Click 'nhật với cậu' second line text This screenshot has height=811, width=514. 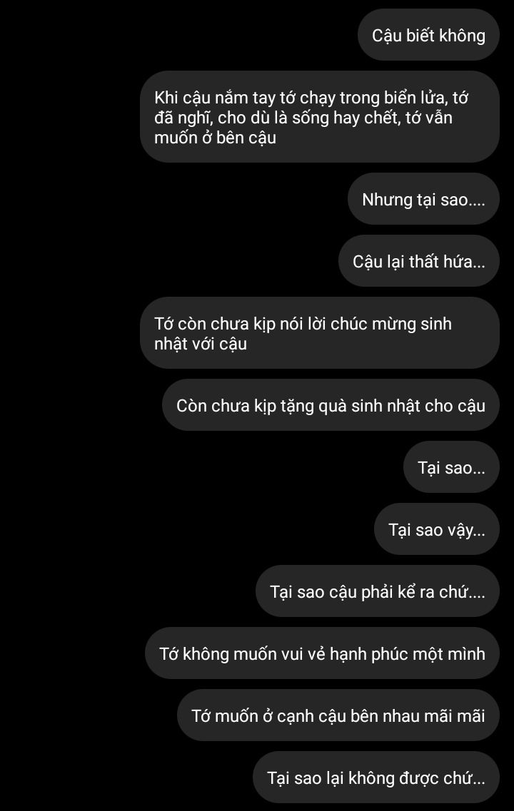pyautogui.click(x=201, y=343)
